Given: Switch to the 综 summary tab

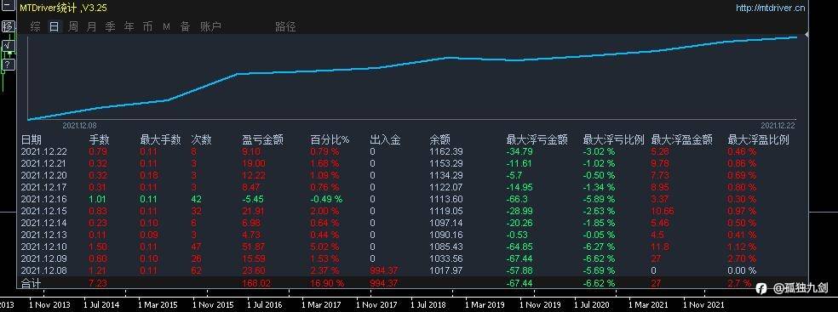Looking at the screenshot, I should pos(35,26).
